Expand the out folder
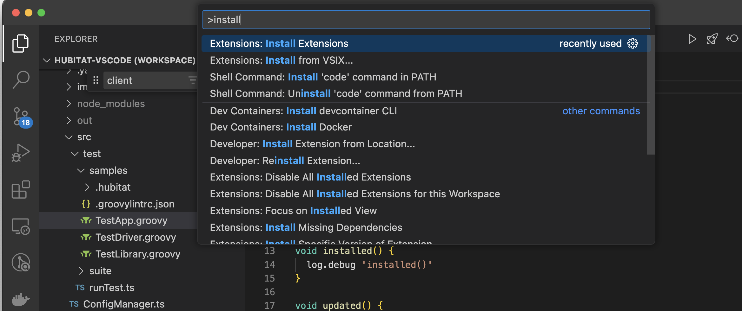The width and height of the screenshot is (742, 311). point(69,120)
